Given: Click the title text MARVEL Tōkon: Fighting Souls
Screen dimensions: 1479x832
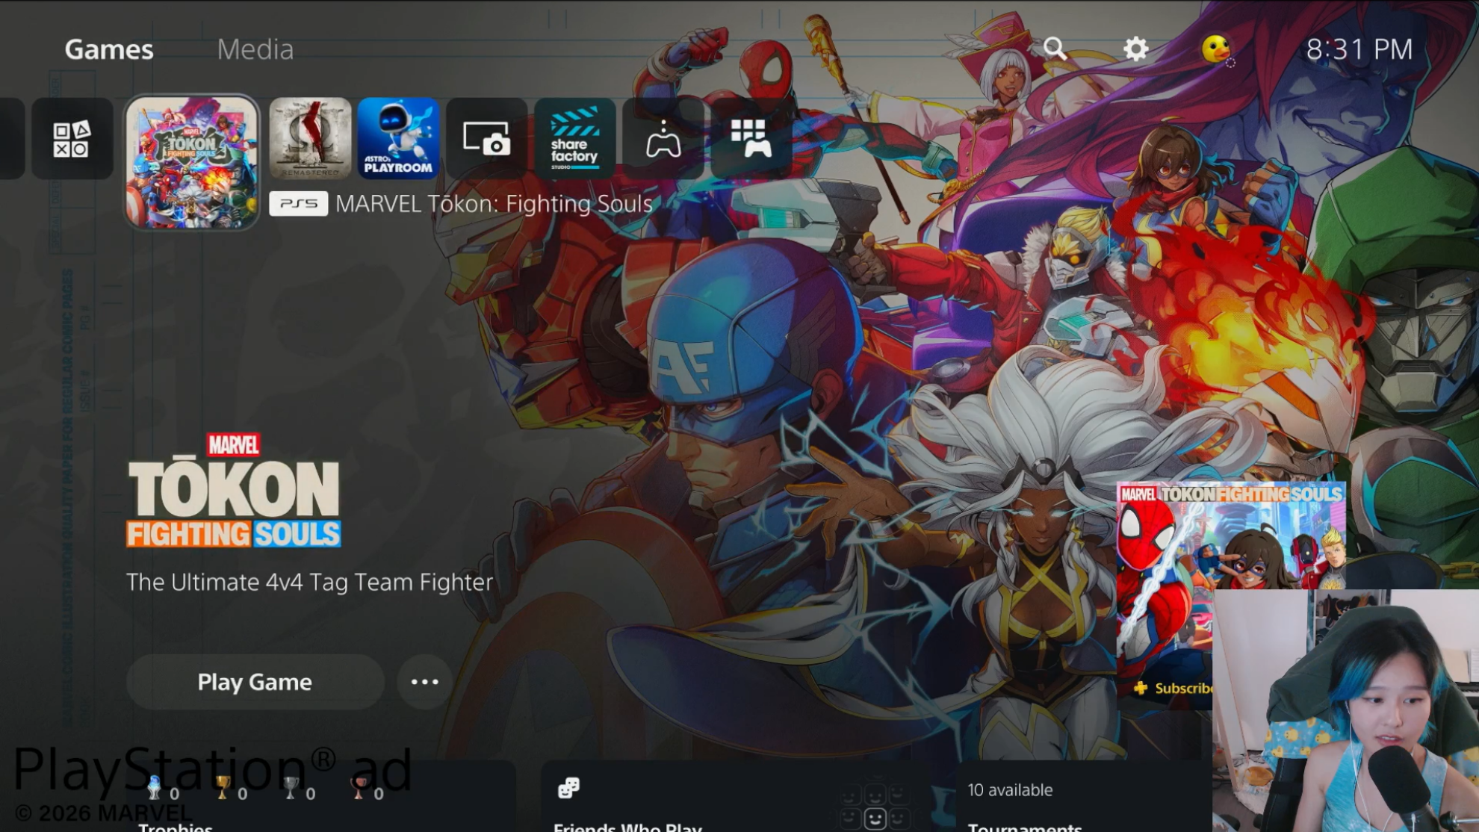Looking at the screenshot, I should [x=494, y=204].
